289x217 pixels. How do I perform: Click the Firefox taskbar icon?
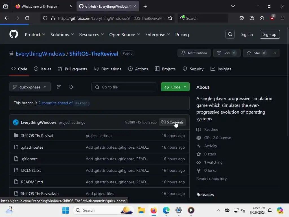pos(154,210)
